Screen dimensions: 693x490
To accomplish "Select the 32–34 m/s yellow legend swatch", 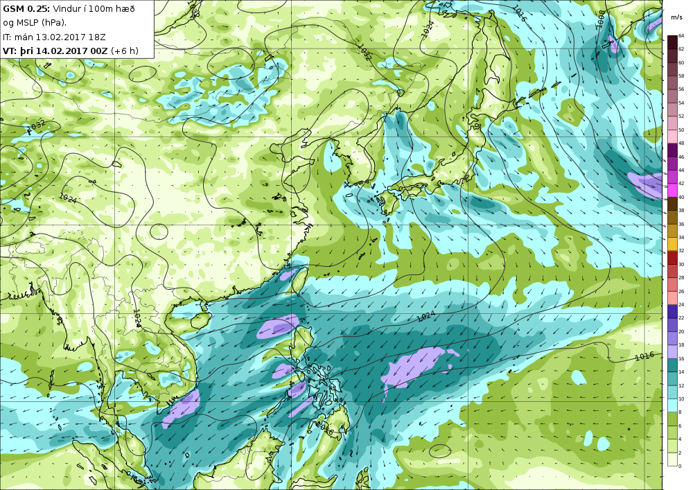I will click(x=672, y=244).
